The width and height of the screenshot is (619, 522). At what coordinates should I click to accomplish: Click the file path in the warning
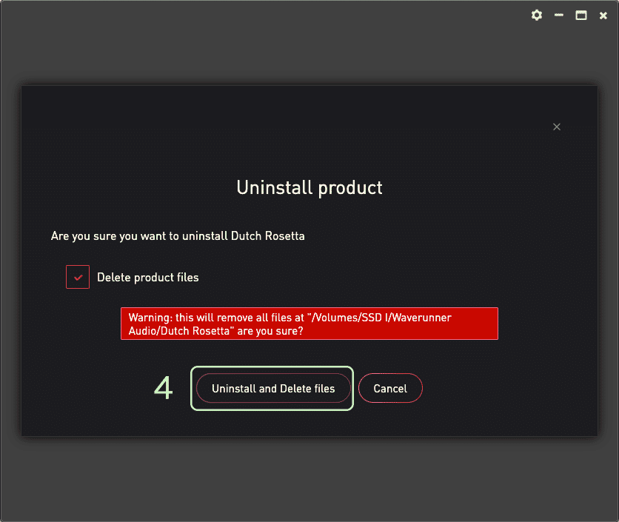click(290, 324)
